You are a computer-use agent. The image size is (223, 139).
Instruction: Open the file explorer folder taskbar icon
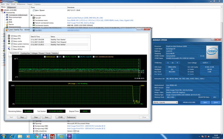coord(20,136)
